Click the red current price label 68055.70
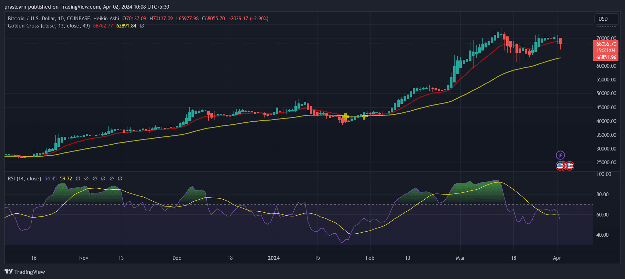Image resolution: width=625 pixels, height=279 pixels. 606,44
